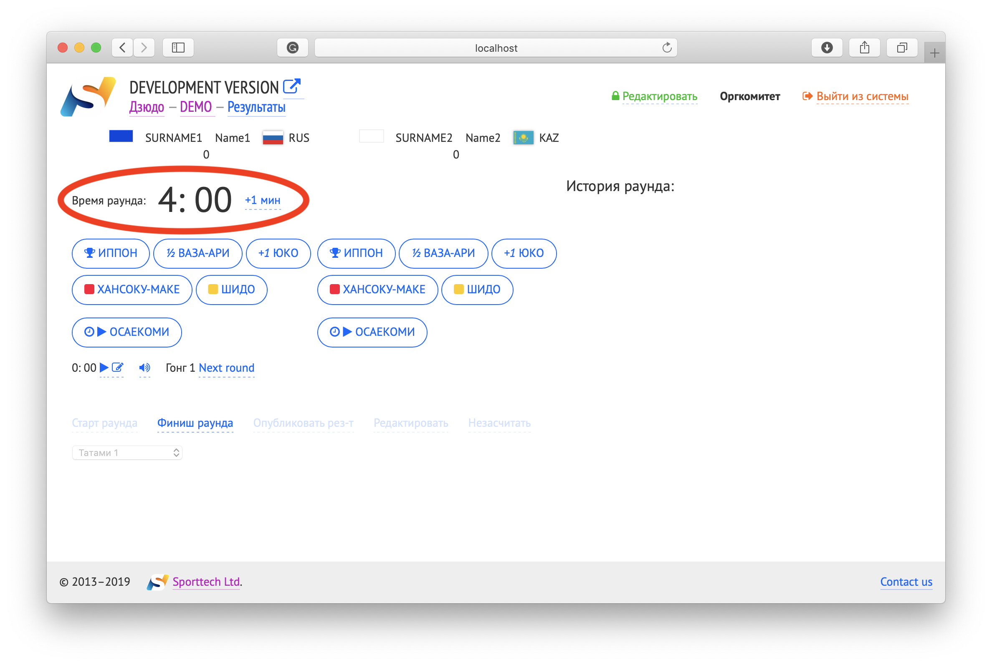Image resolution: width=992 pixels, height=665 pixels.
Task: Click the Next round link
Action: [x=227, y=368]
